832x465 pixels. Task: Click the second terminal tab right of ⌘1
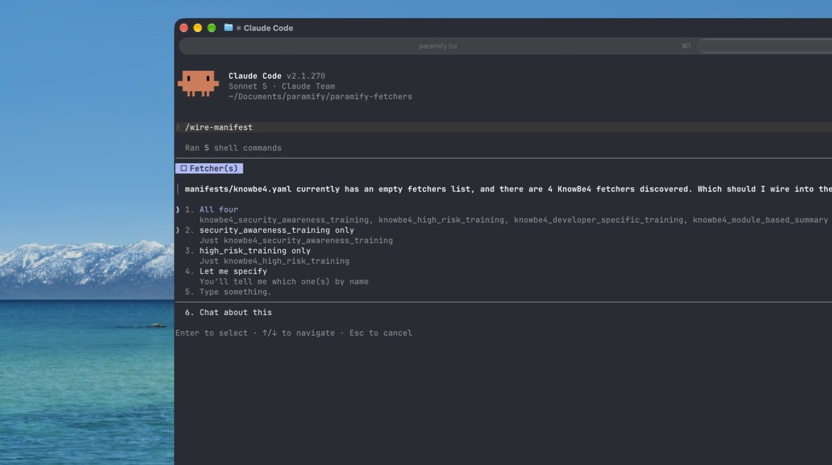click(x=765, y=46)
